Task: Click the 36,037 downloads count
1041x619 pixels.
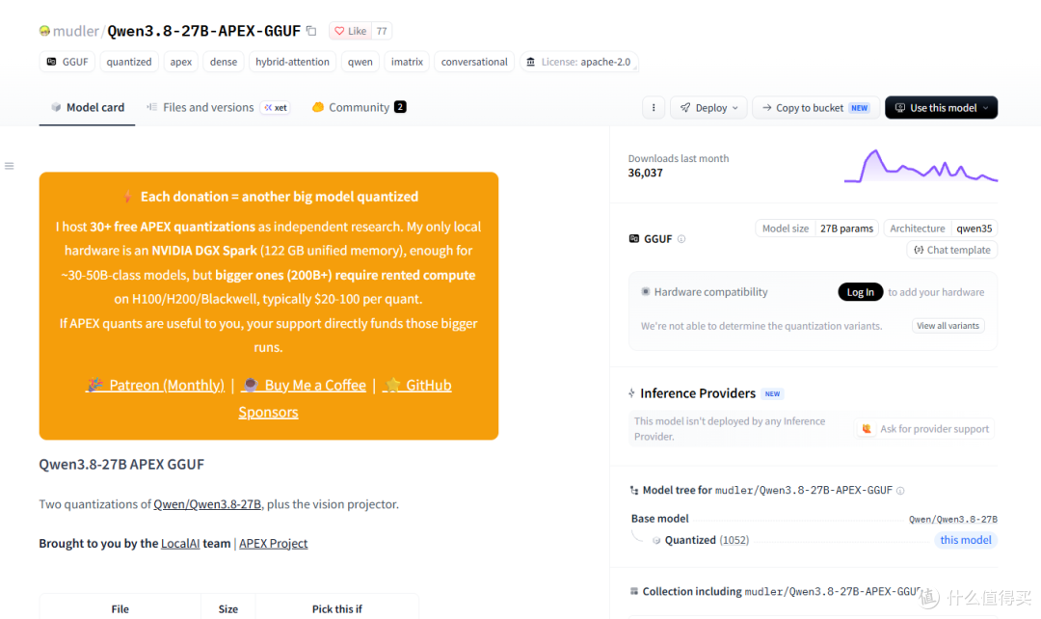Action: click(x=645, y=173)
